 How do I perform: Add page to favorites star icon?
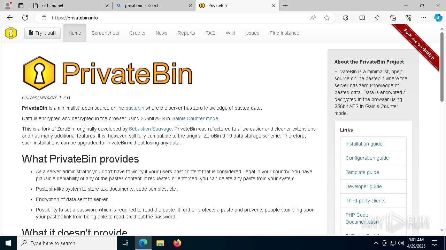pos(327,18)
